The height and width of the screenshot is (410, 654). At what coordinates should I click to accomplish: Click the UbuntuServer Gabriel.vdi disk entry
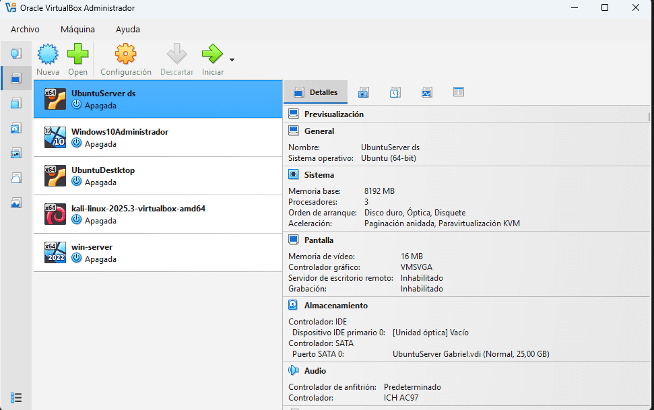click(471, 354)
